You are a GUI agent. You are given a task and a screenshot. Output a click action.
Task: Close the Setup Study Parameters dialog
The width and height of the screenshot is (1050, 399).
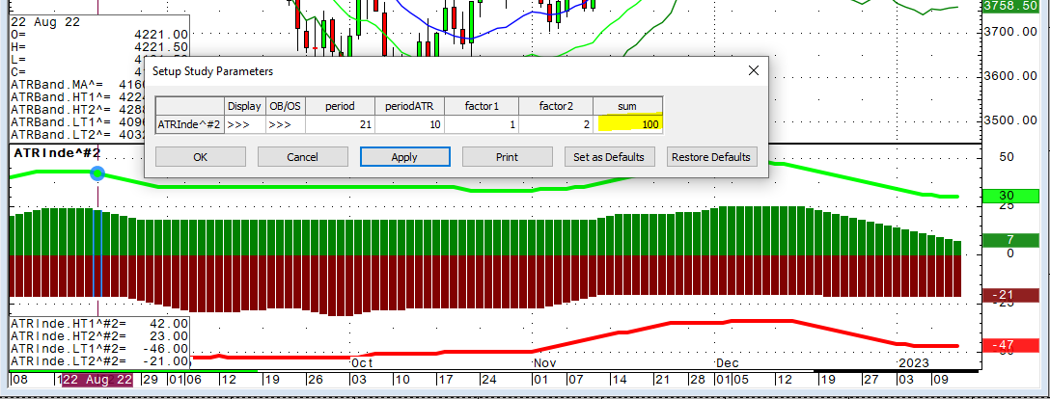pyautogui.click(x=754, y=70)
